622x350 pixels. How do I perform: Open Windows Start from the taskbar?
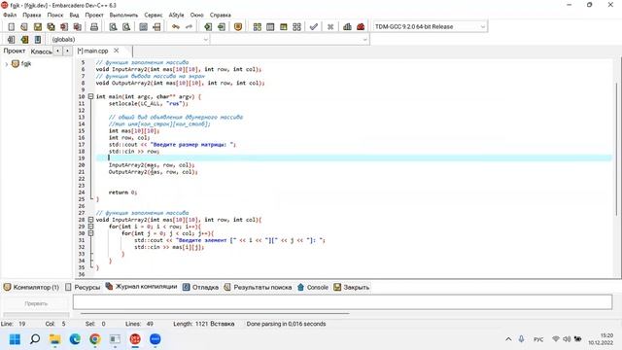click(16, 339)
